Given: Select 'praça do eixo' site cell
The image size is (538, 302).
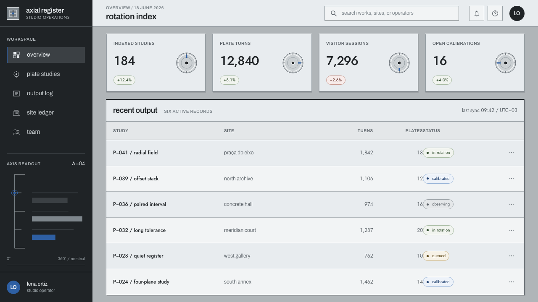Looking at the screenshot, I should pos(239,153).
